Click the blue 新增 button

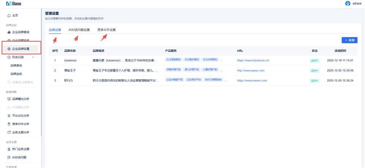pyautogui.click(x=349, y=40)
